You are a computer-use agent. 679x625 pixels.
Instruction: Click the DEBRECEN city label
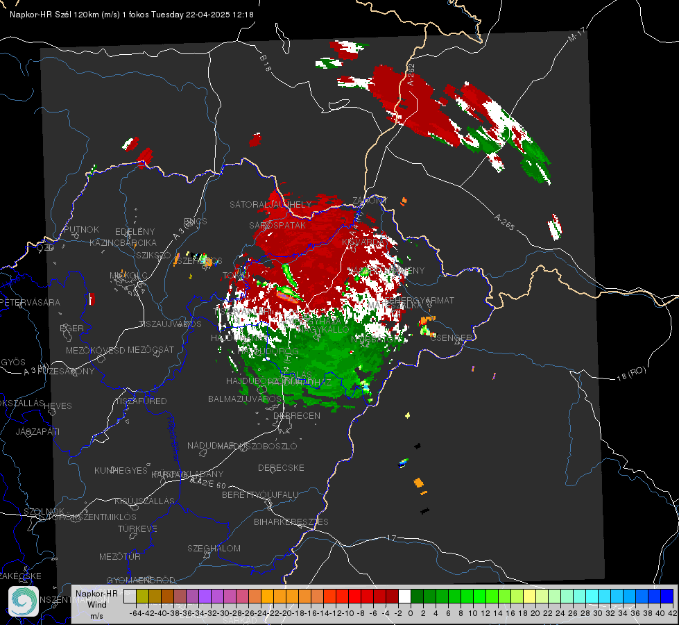(297, 415)
